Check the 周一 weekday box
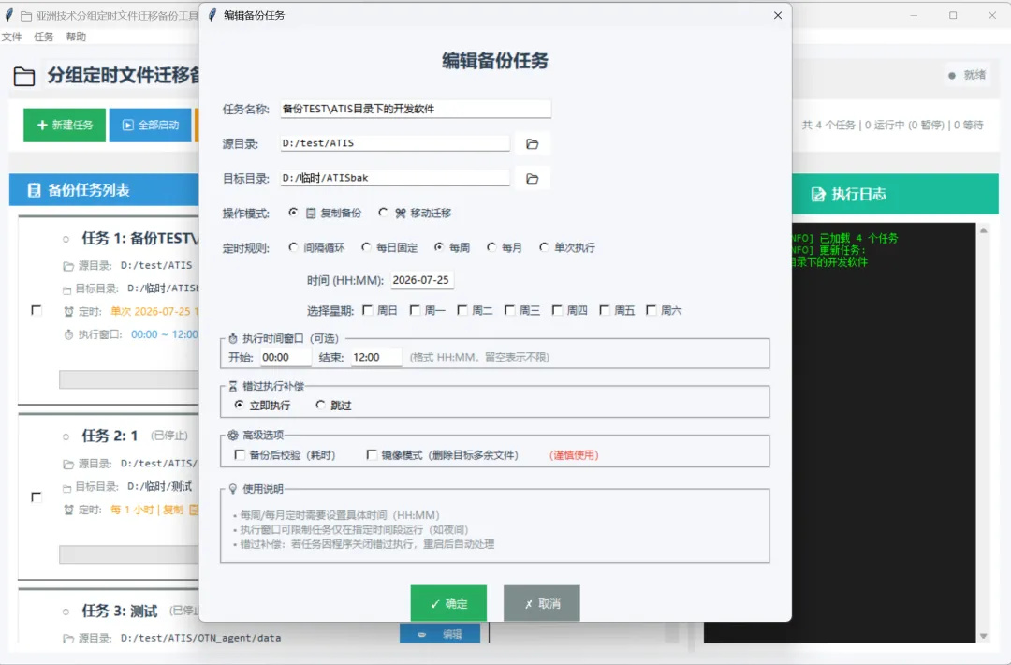1011x665 pixels. point(415,310)
